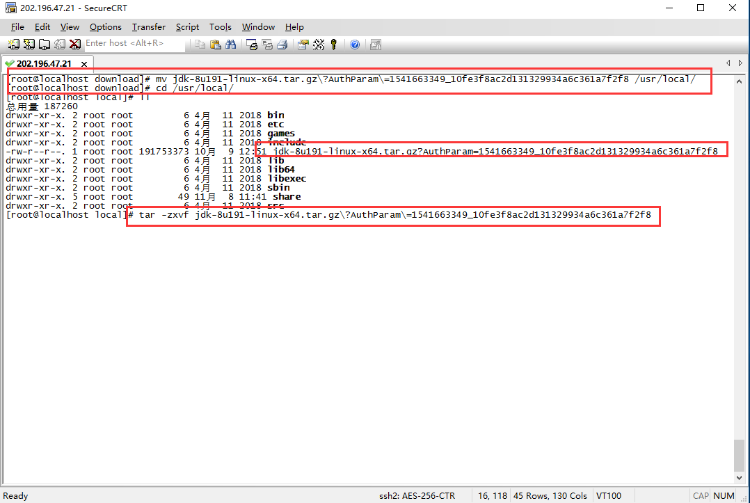750x503 pixels.
Task: Open the Help menu
Action: click(x=294, y=26)
